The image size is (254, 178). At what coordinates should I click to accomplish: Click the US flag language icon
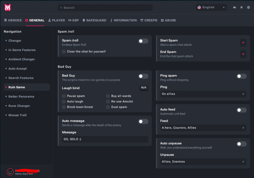tap(199, 7)
